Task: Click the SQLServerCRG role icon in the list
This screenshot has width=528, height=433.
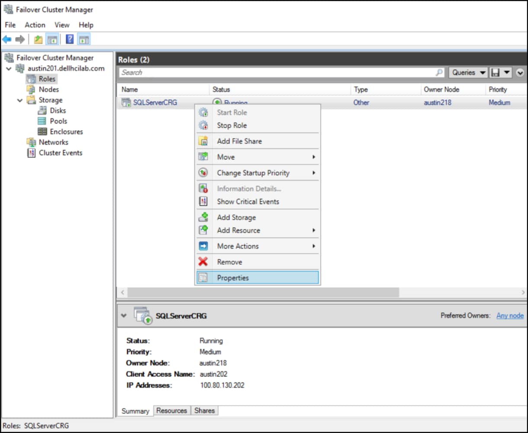Action: click(126, 103)
